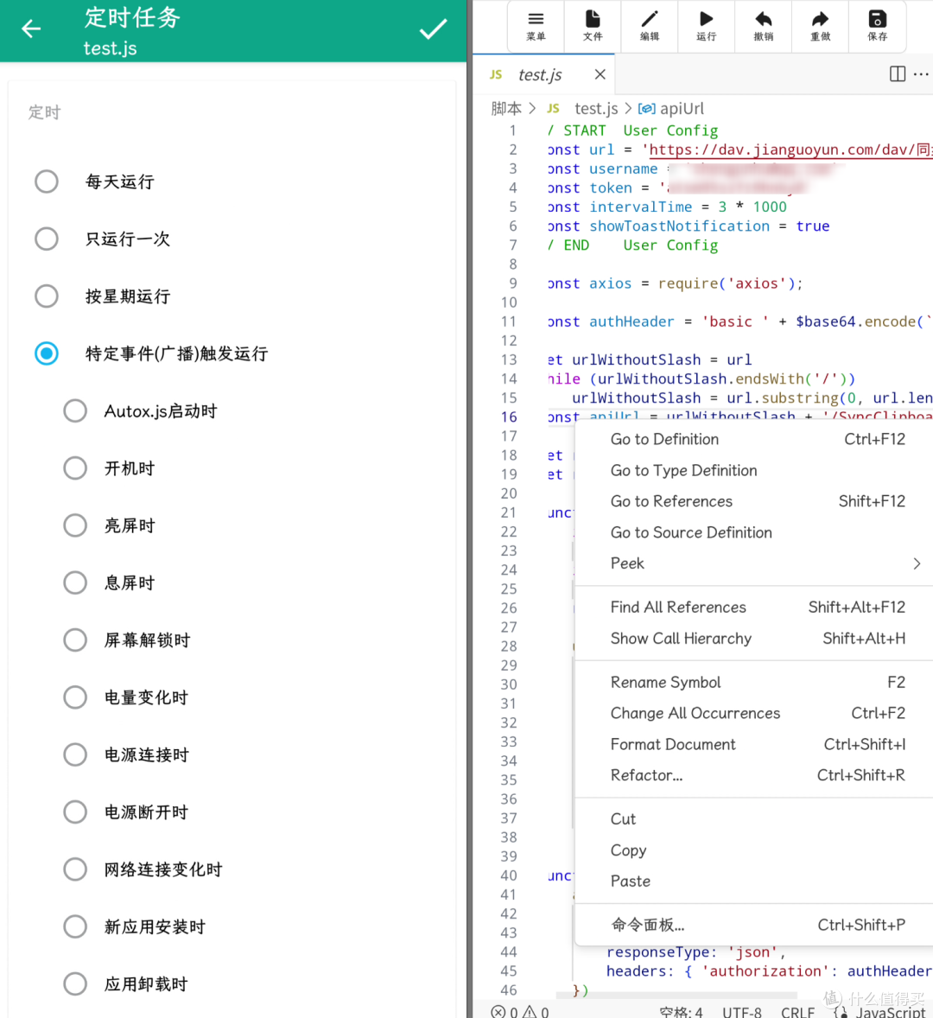The image size is (933, 1018).
Task: Save the file with the 保存 icon
Action: click(877, 26)
